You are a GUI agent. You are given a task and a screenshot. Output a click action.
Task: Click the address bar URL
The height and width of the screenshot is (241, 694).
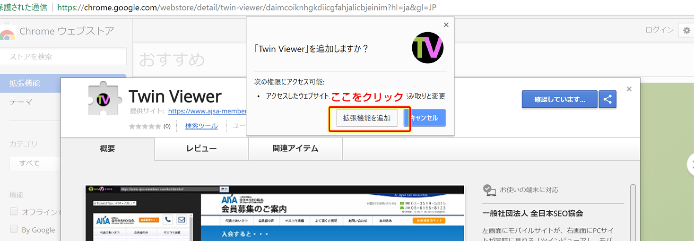point(247,8)
